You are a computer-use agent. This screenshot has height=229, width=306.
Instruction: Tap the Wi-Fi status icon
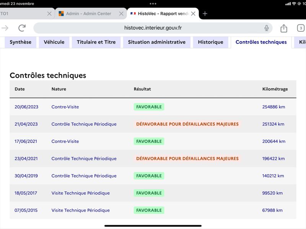point(294,4)
